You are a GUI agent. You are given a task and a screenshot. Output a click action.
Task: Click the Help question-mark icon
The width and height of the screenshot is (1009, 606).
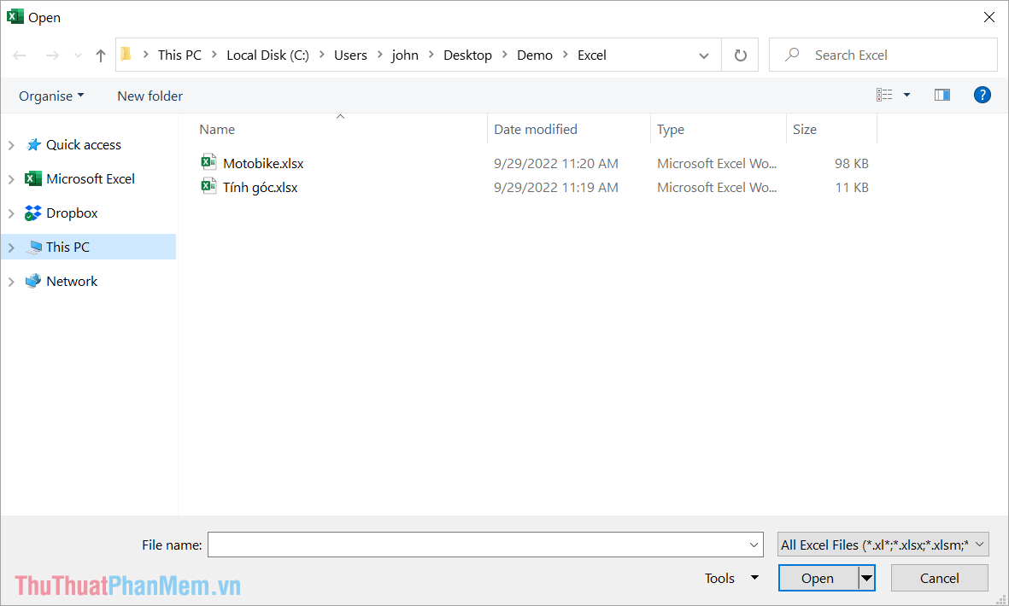pos(983,95)
